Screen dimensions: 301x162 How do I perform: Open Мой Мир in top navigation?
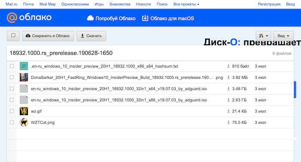47,4
